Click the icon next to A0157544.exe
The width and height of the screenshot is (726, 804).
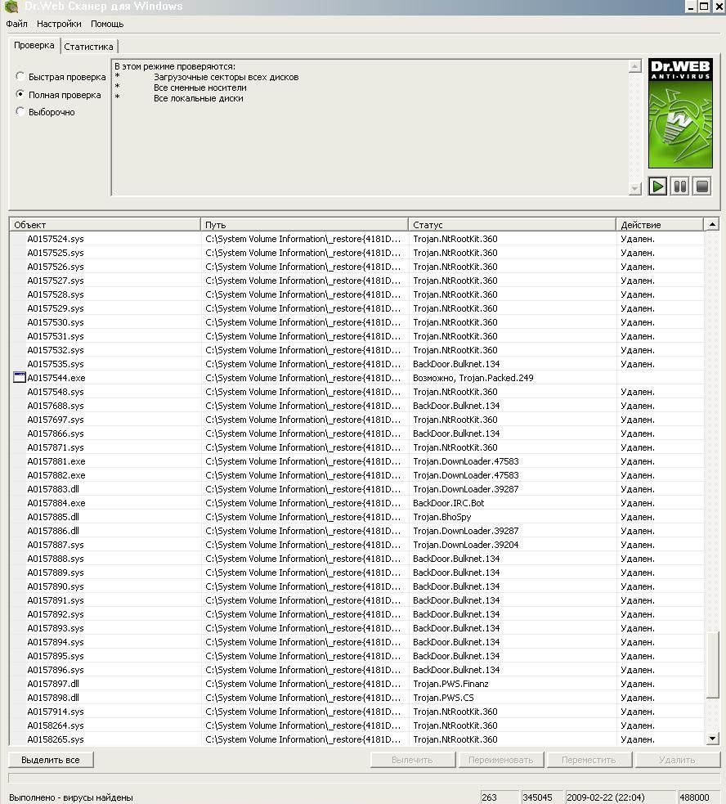coord(20,378)
